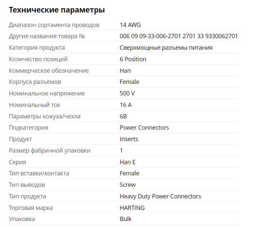This screenshot has height=227, width=273.
Task: Click the 'Power Connectors' subcategory value
Action: [144, 128]
